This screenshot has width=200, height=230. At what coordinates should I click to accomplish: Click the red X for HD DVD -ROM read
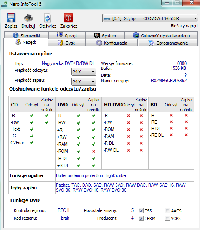coord(129,129)
